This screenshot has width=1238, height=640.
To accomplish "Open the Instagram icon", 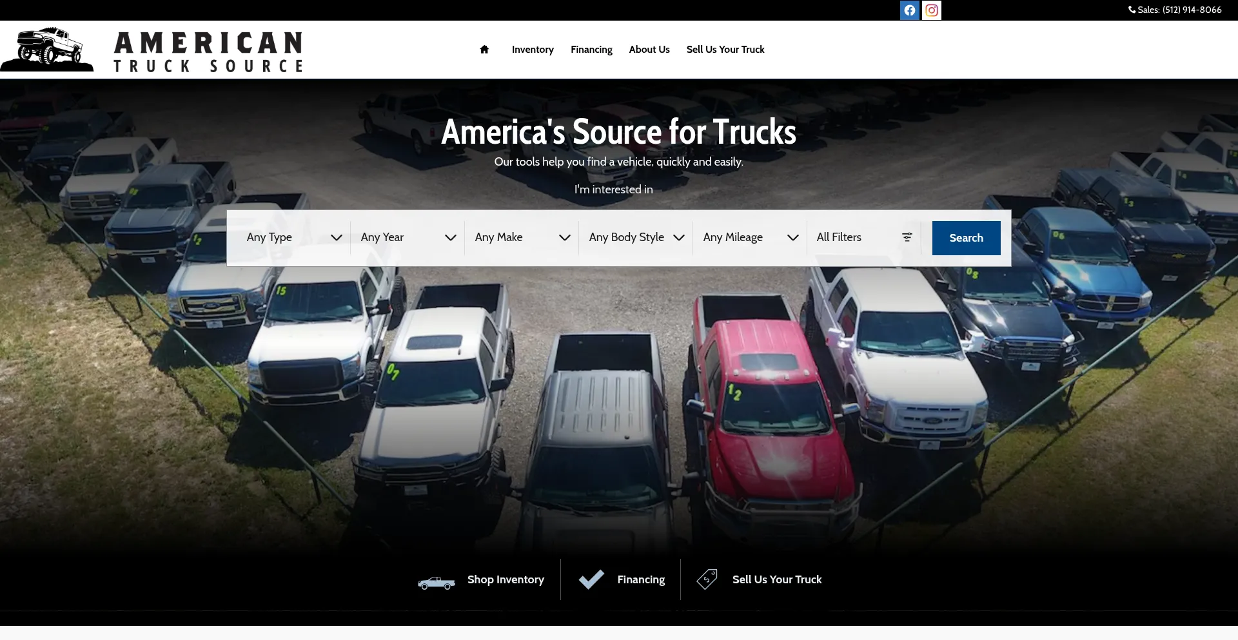I will 931,10.
